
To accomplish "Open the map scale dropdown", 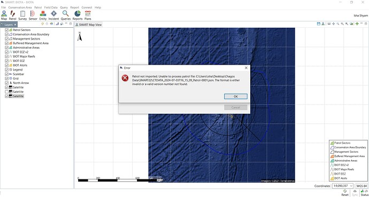I will (x=351, y=186).
